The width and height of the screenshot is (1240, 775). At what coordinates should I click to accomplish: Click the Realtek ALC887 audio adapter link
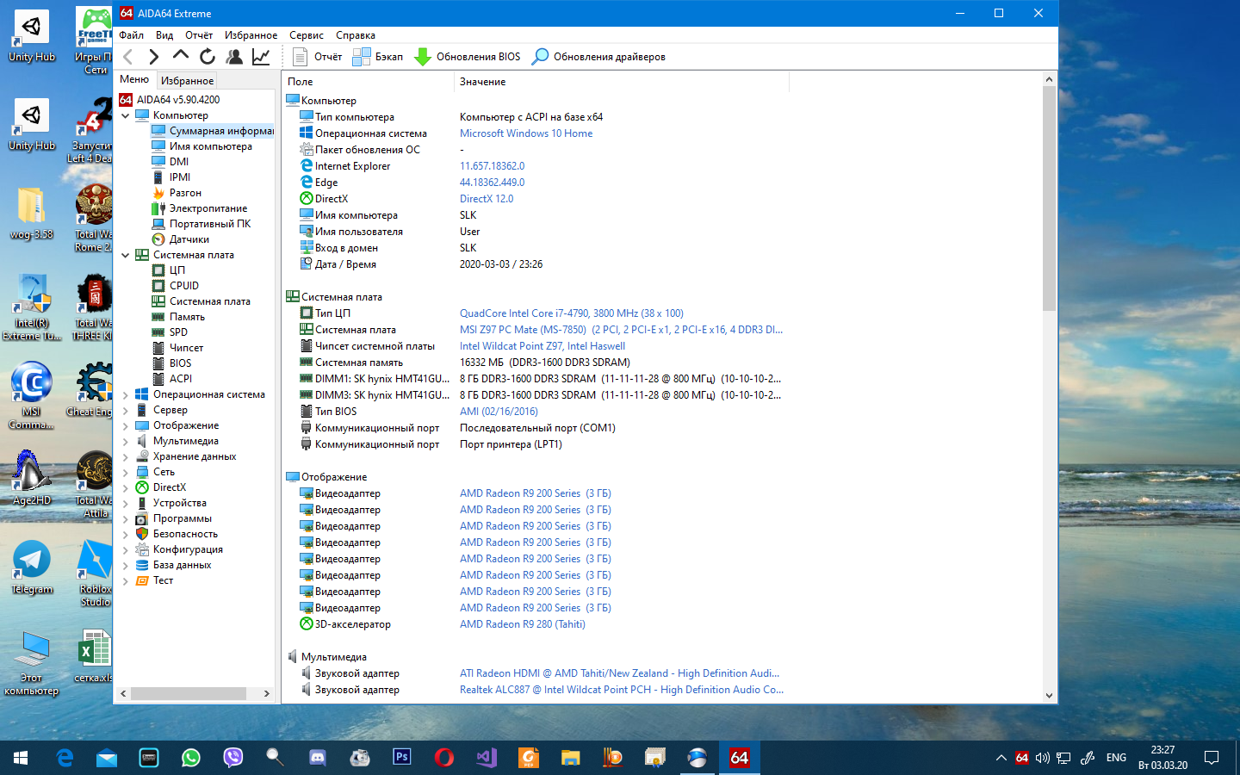[x=622, y=690]
